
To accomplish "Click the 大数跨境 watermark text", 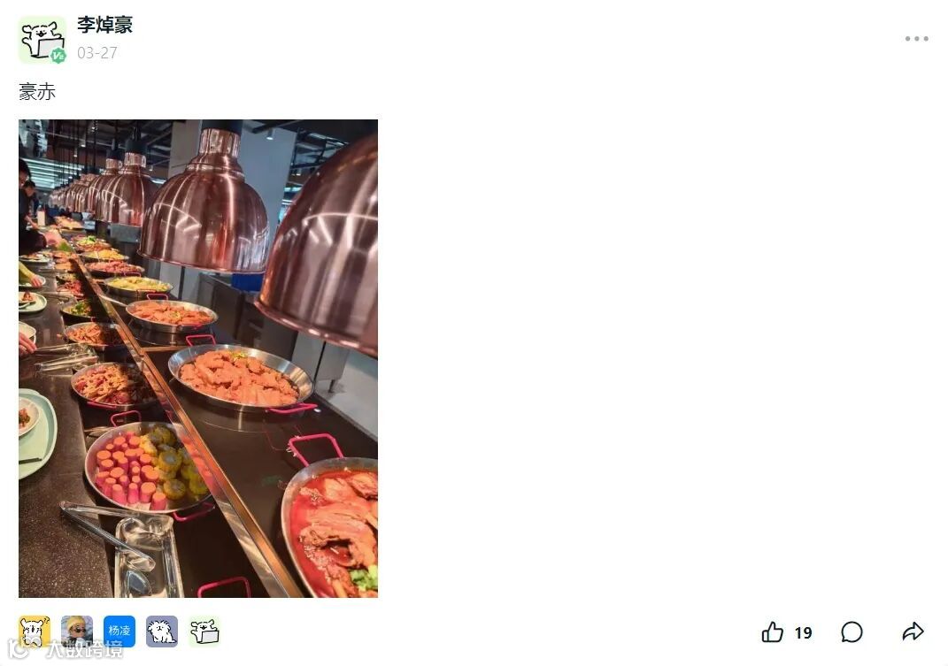I will pos(85,650).
